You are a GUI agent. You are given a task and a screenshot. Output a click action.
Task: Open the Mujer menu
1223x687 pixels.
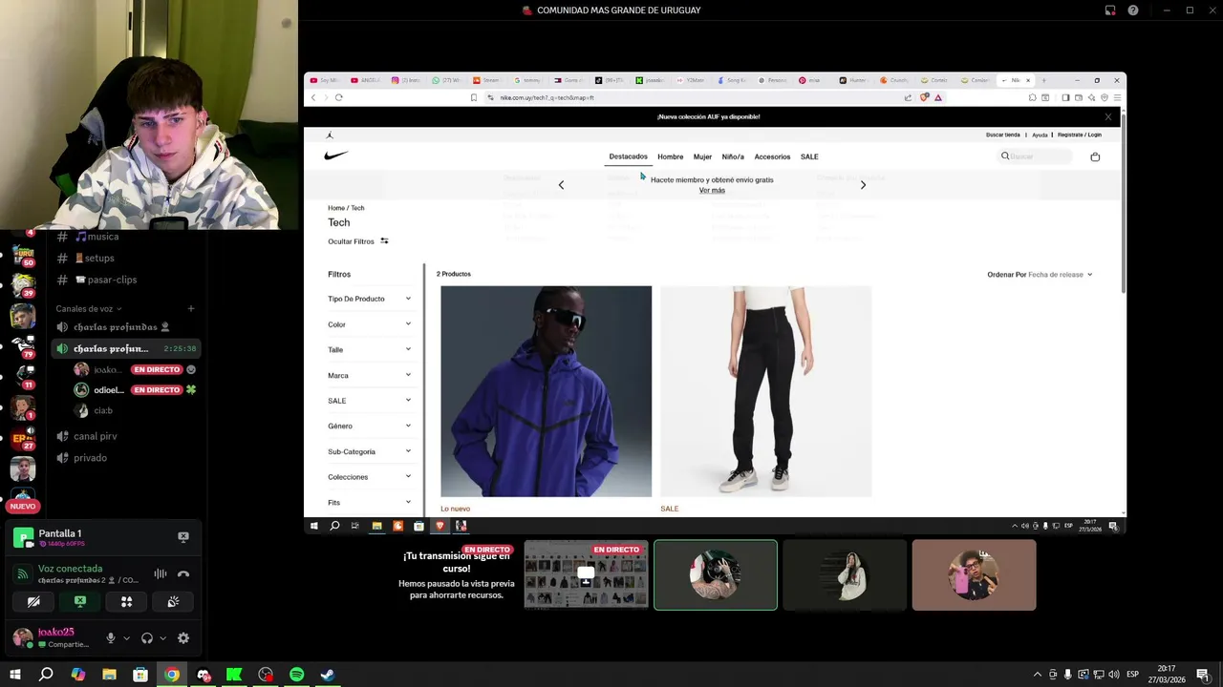point(702,156)
